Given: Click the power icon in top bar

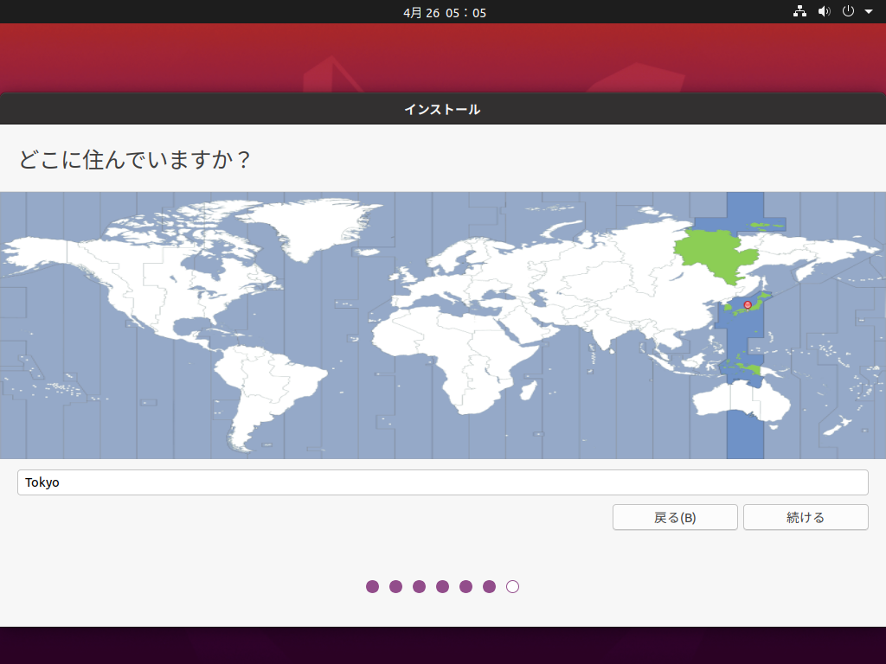Looking at the screenshot, I should tap(848, 11).
